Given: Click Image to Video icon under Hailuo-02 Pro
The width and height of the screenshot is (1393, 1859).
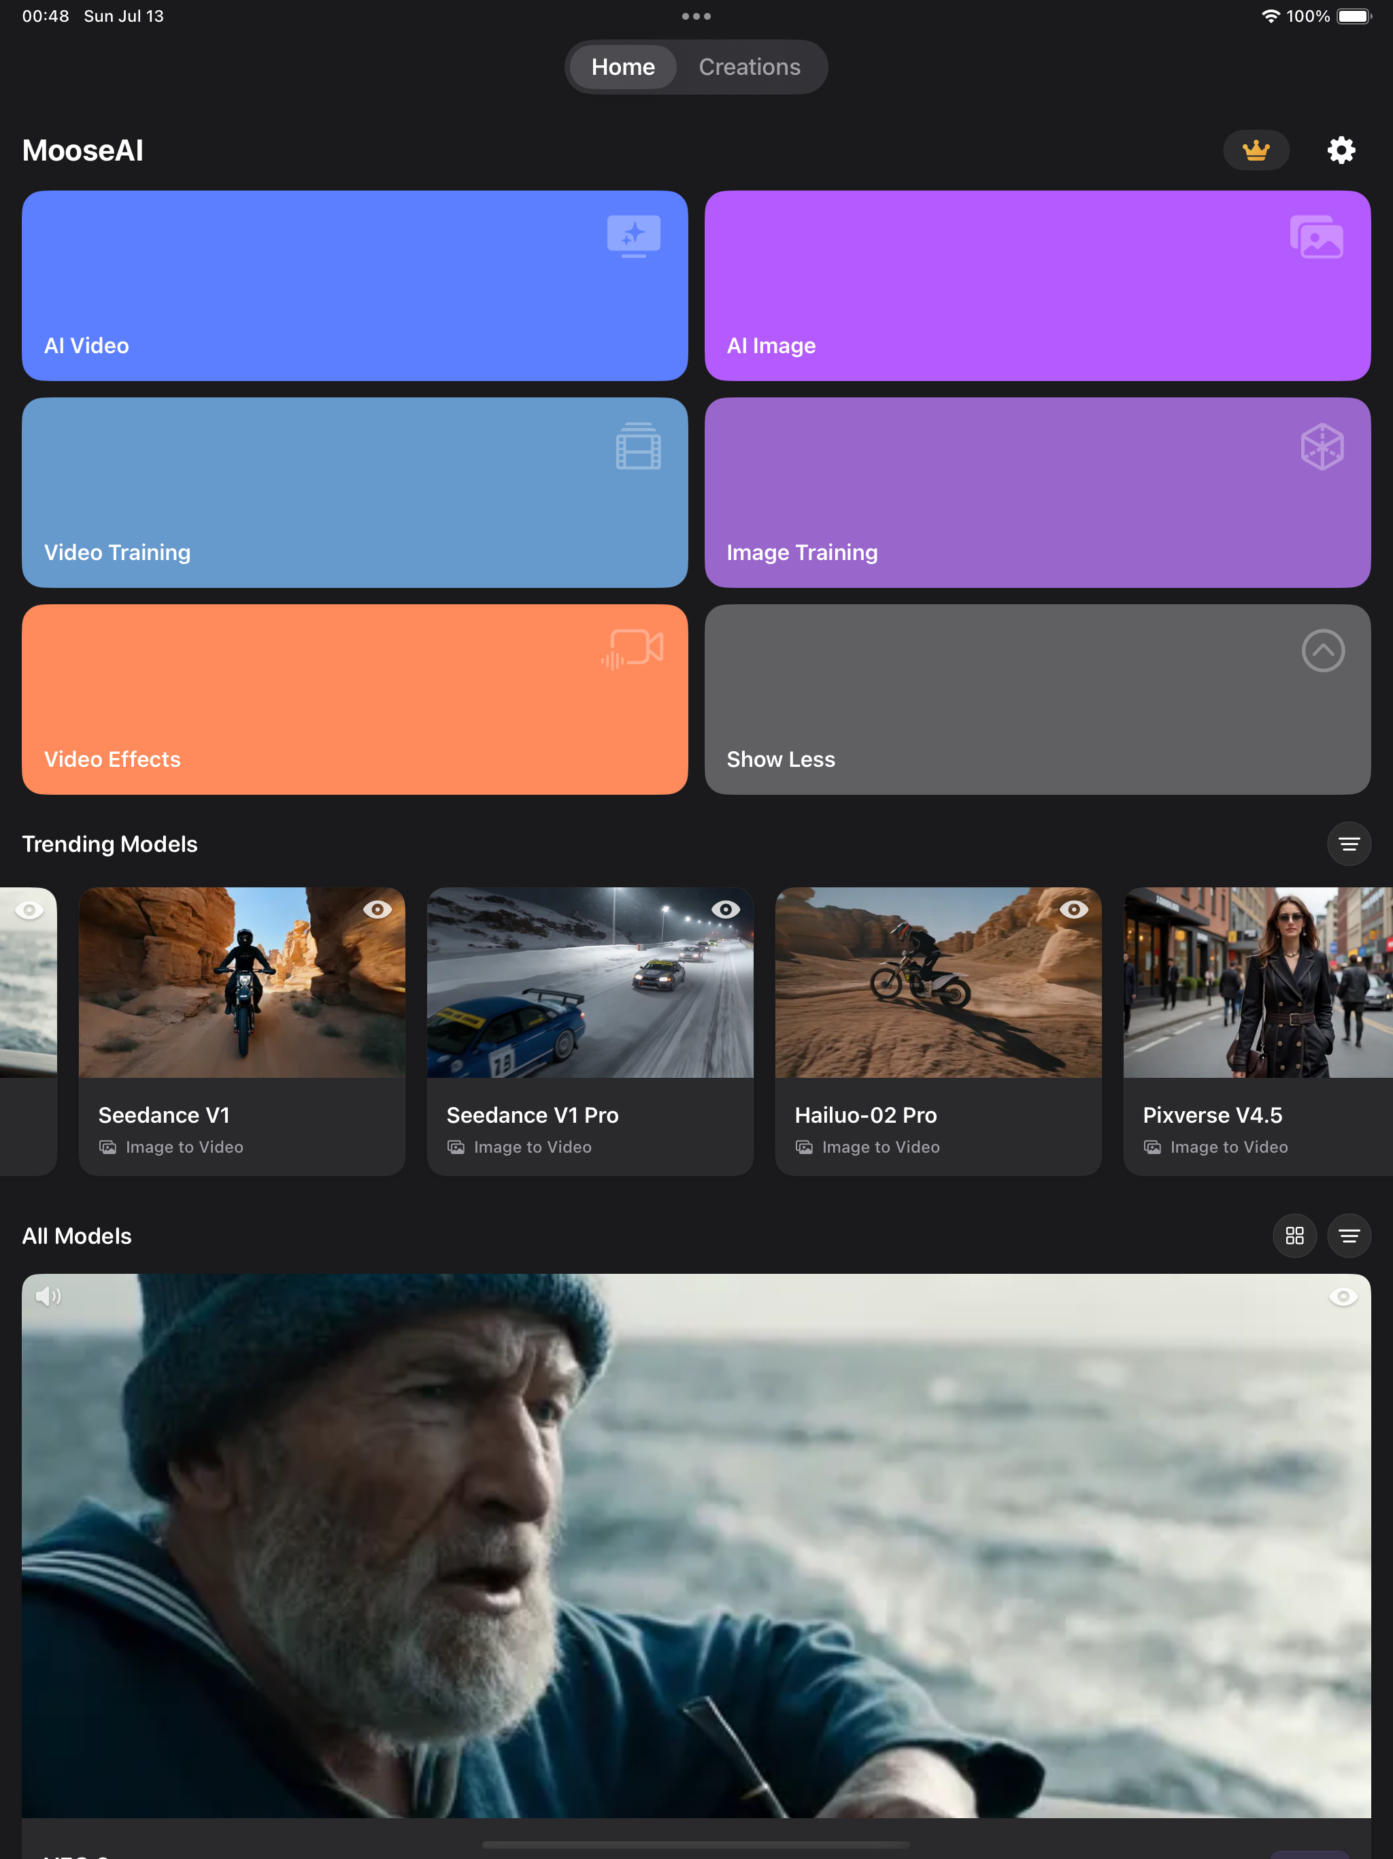Looking at the screenshot, I should point(804,1147).
